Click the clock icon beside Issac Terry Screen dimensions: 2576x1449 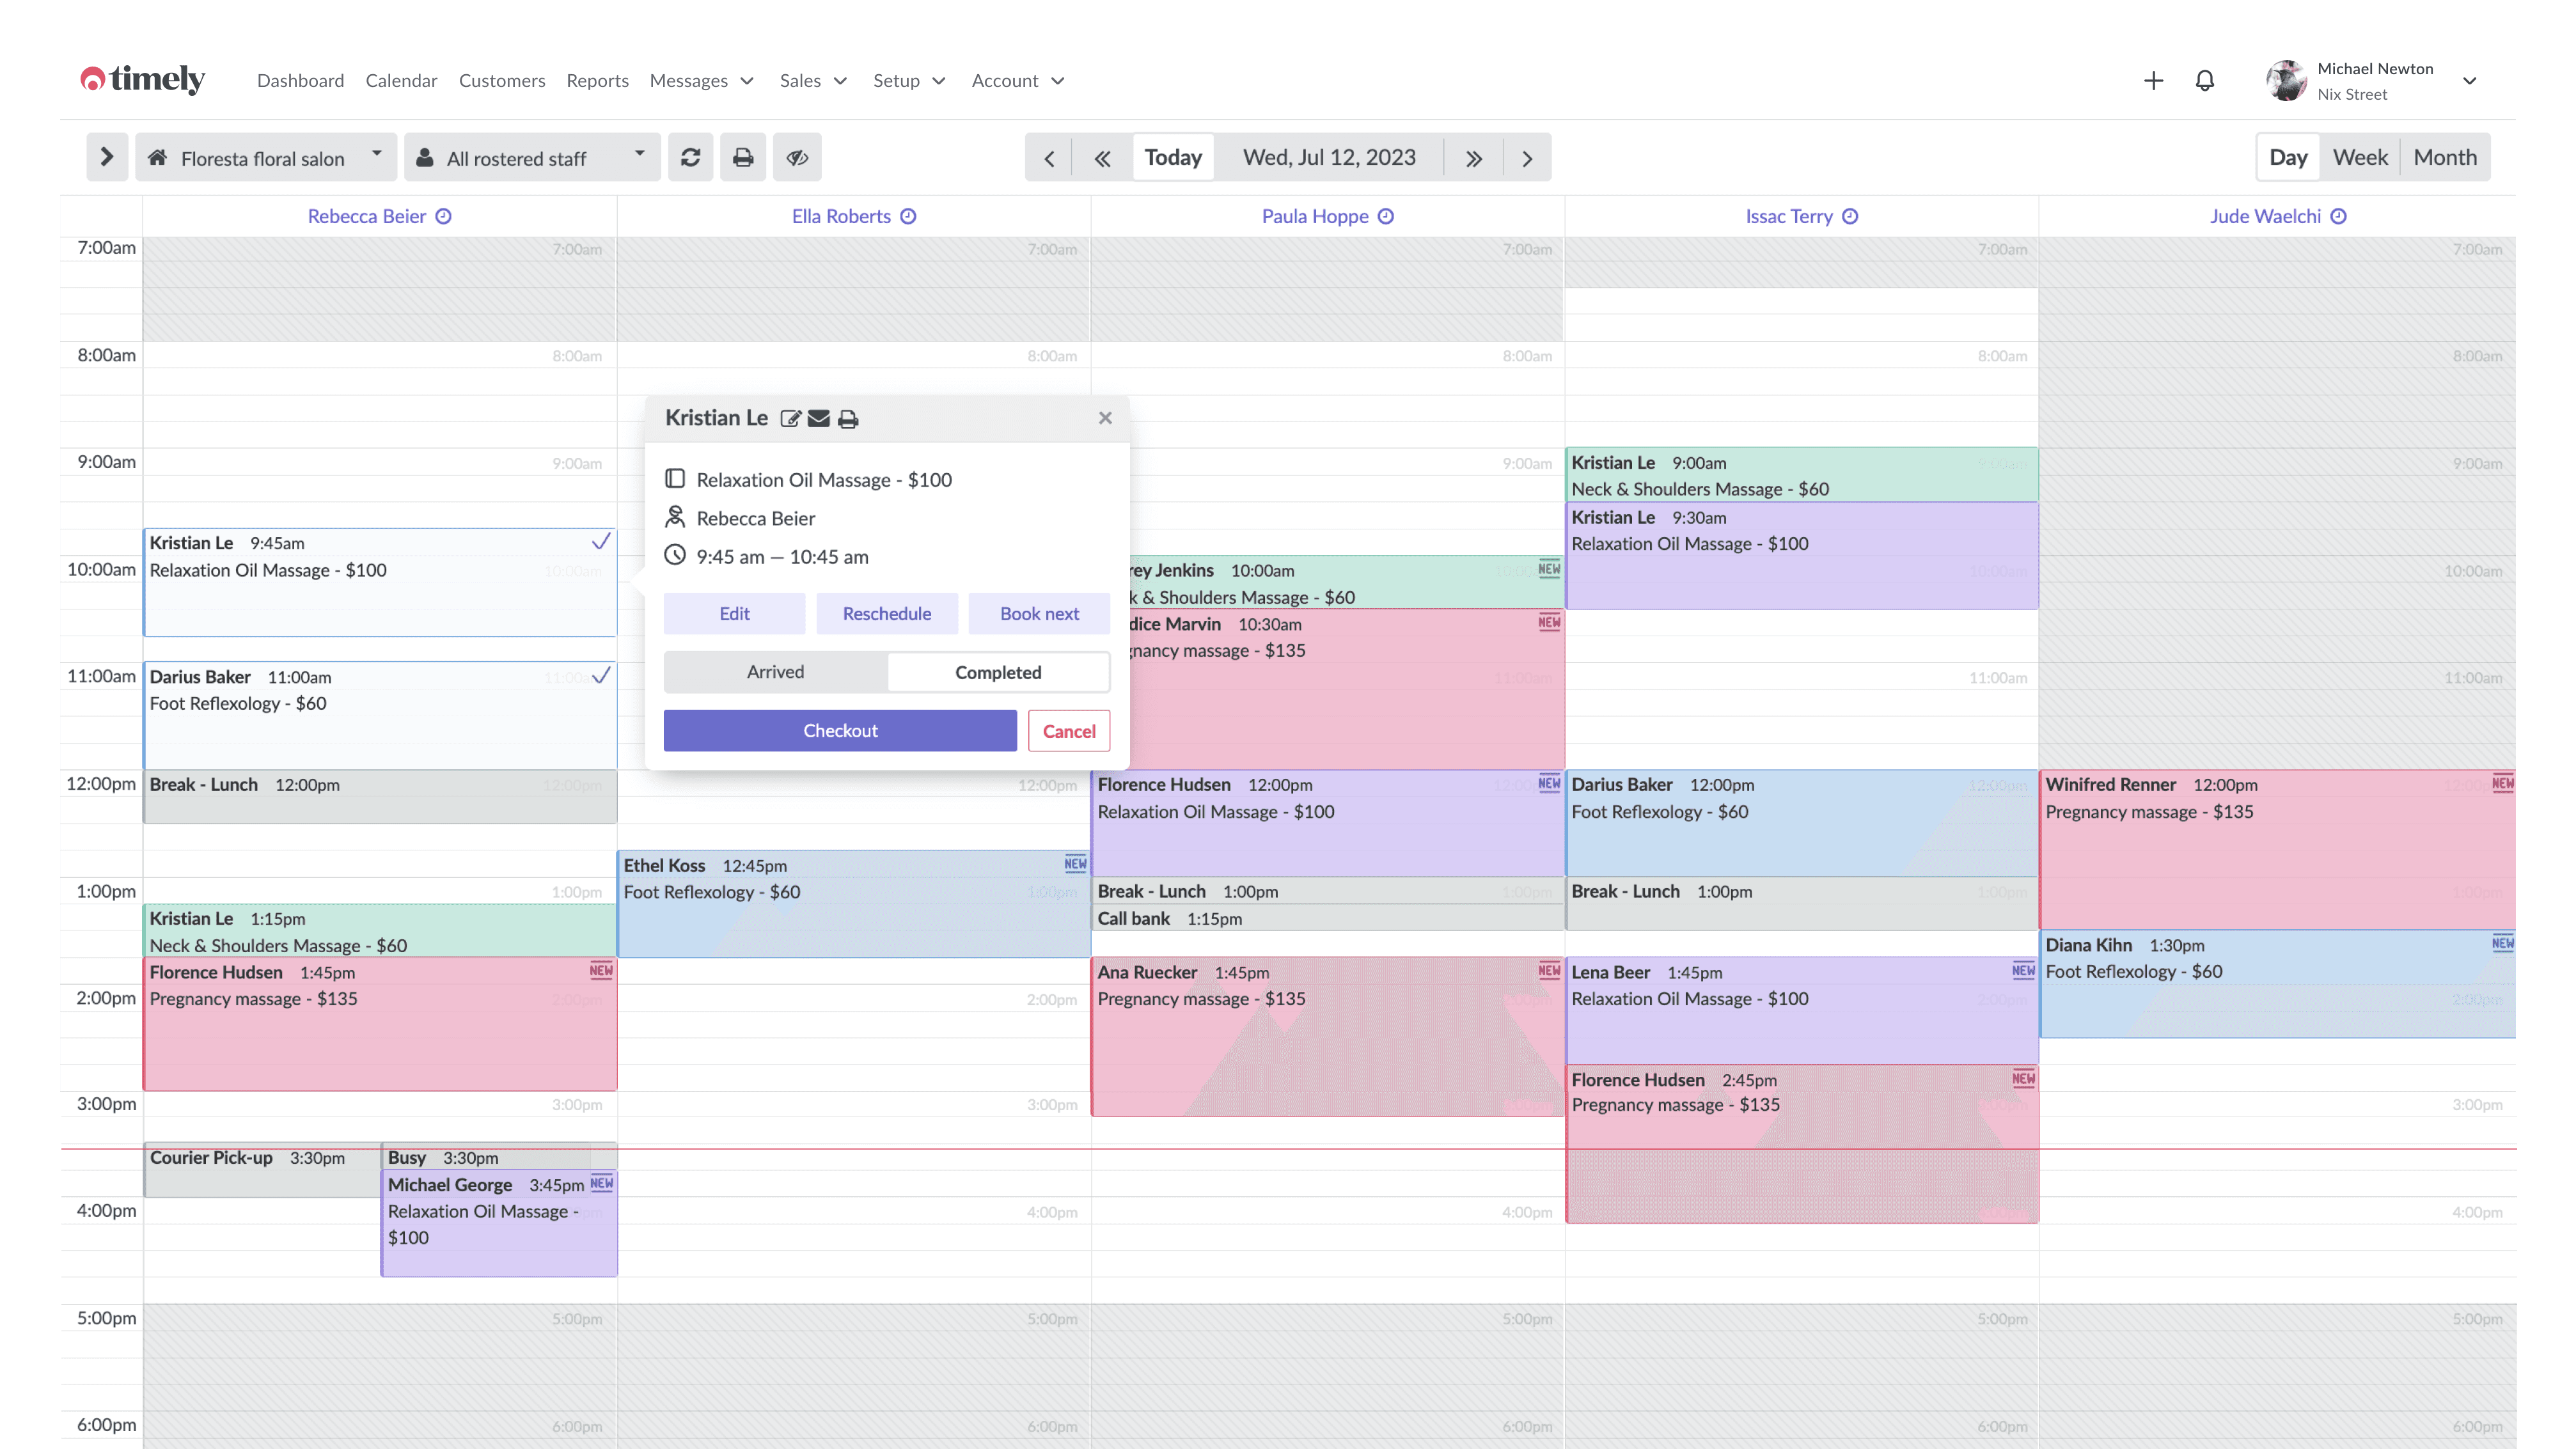click(x=1850, y=216)
